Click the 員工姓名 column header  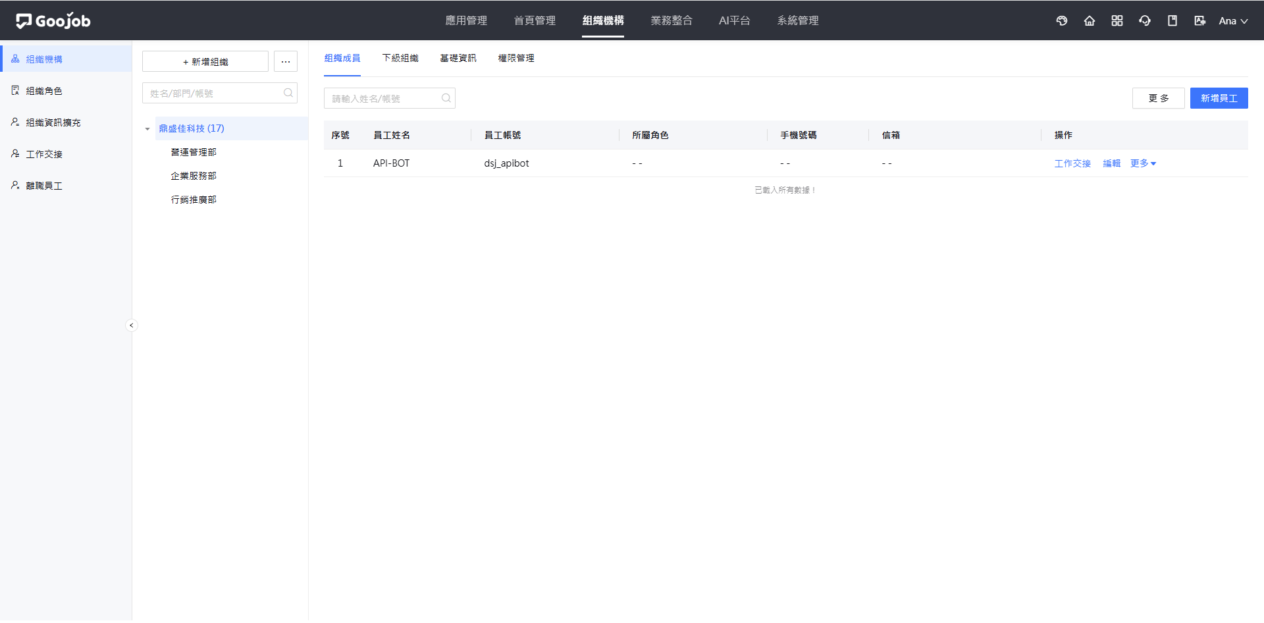tap(392, 135)
